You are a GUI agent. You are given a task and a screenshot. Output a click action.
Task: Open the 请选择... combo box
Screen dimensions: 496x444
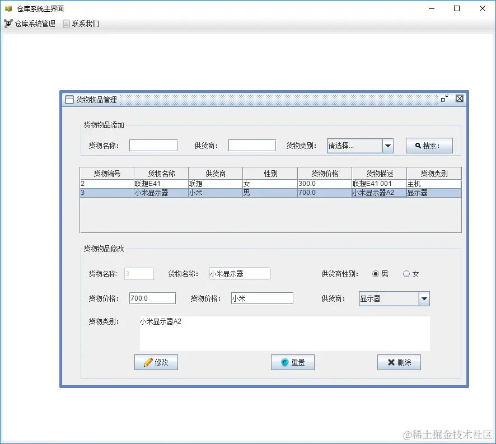(360, 146)
